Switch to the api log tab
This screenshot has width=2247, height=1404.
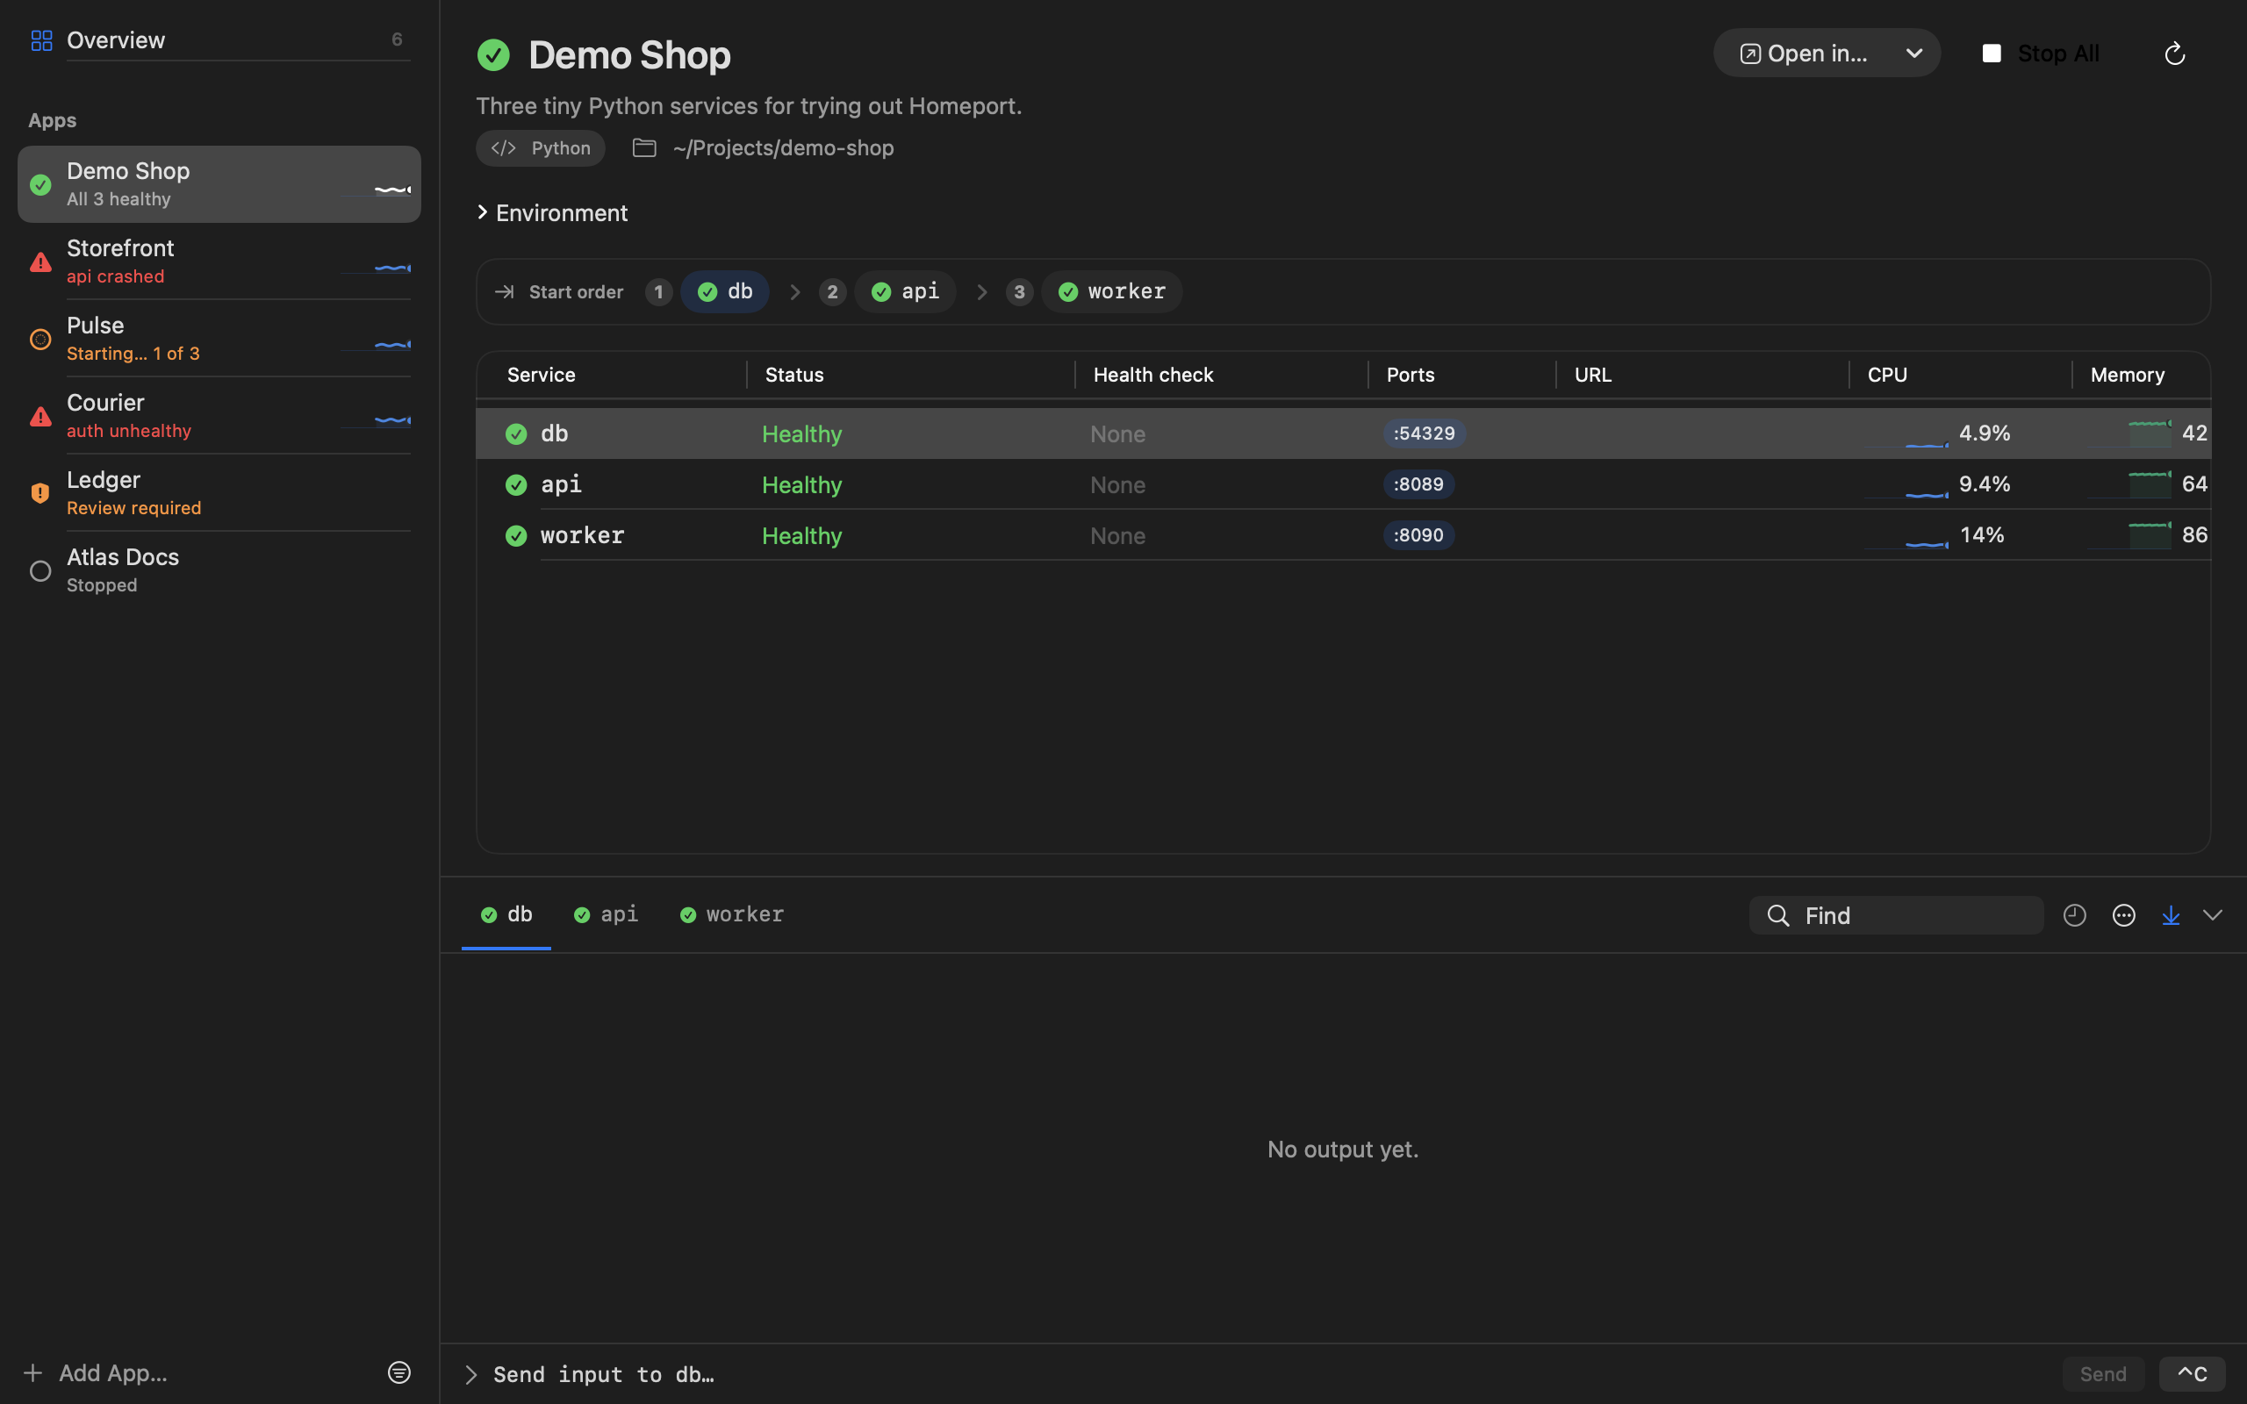pos(606,914)
